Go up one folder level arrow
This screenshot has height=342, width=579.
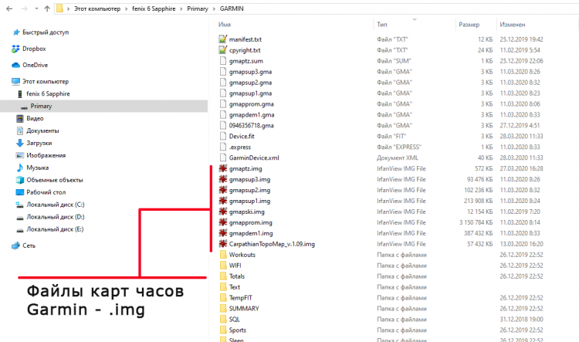[x=47, y=8]
